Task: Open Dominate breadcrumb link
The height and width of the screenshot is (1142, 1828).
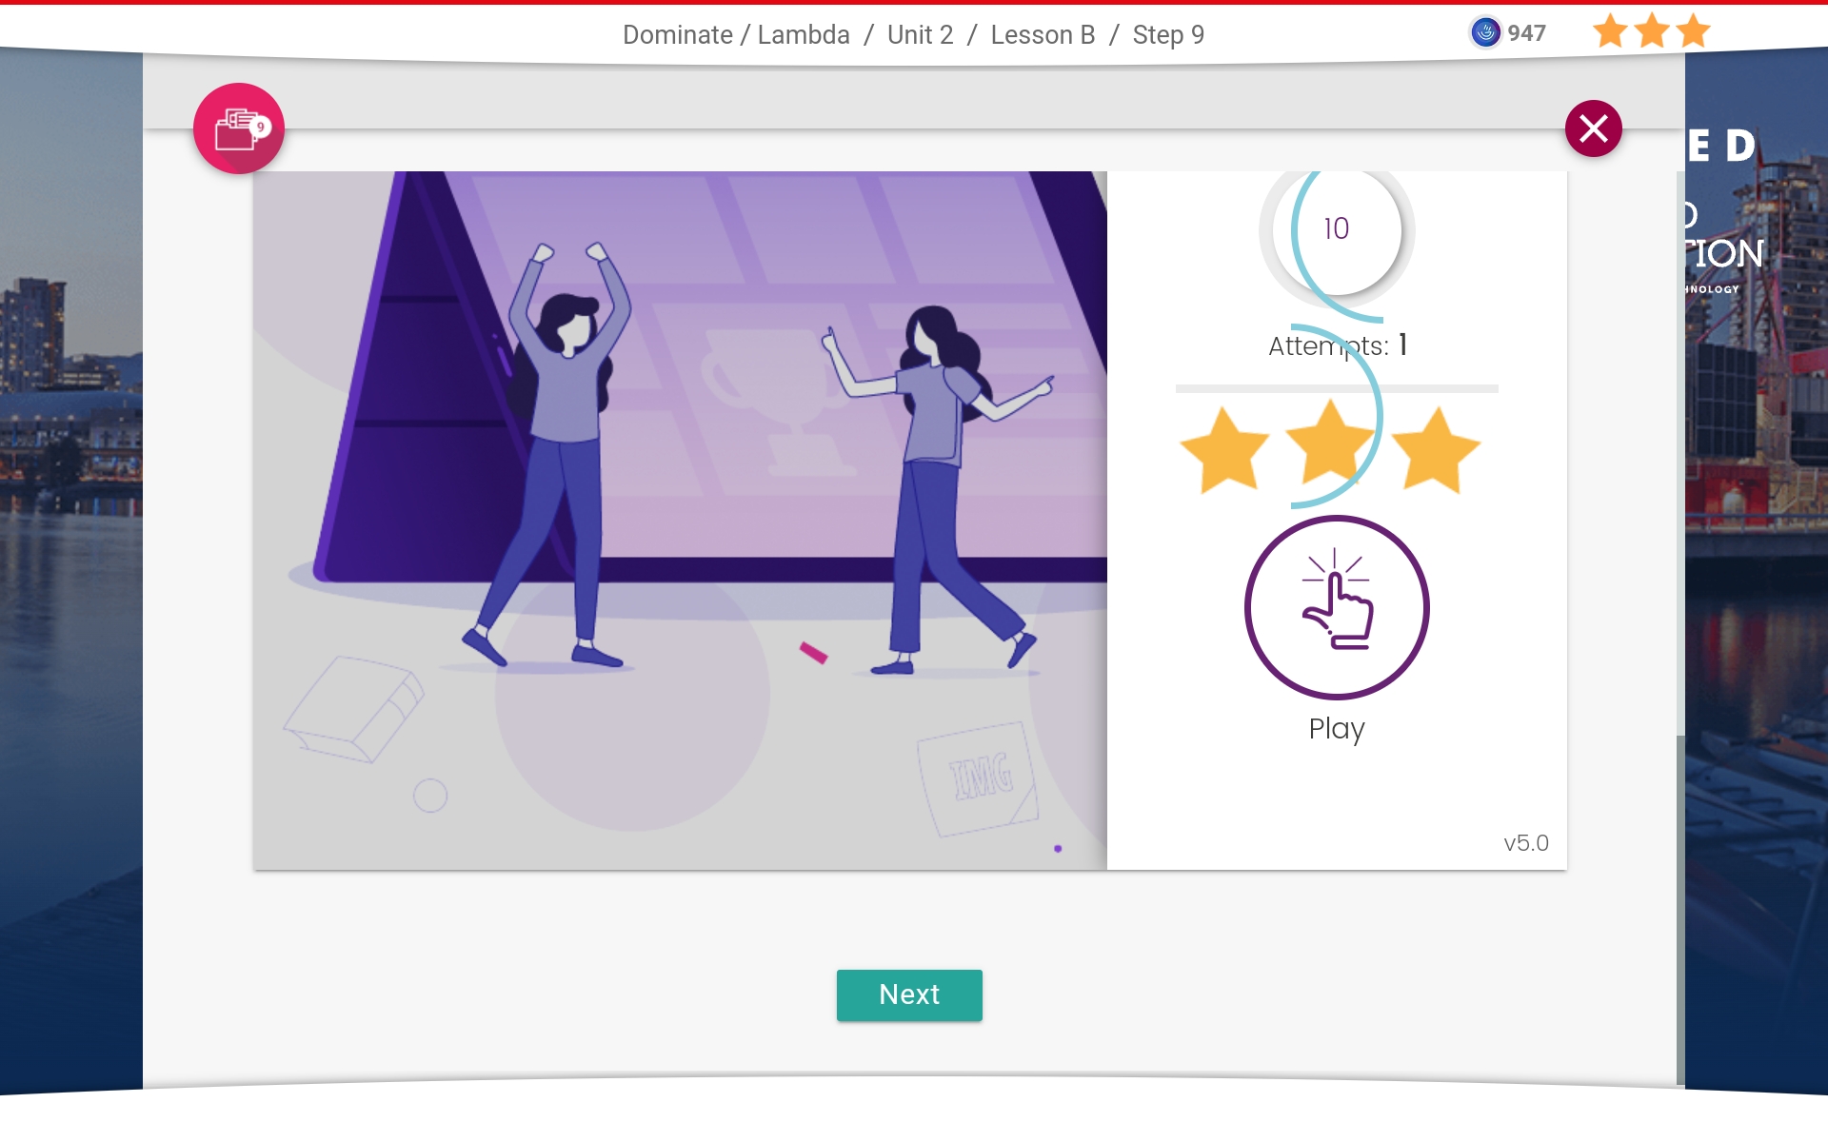Action: tap(677, 35)
